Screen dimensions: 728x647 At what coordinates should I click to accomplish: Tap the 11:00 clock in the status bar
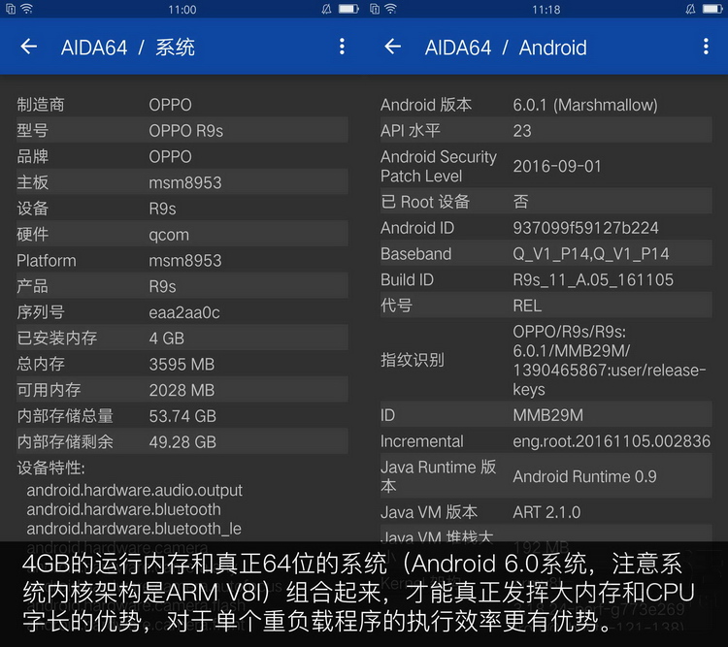(182, 10)
